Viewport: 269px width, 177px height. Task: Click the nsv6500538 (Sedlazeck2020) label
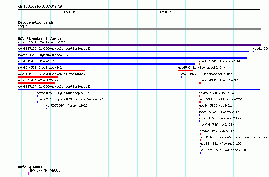tap(42, 68)
